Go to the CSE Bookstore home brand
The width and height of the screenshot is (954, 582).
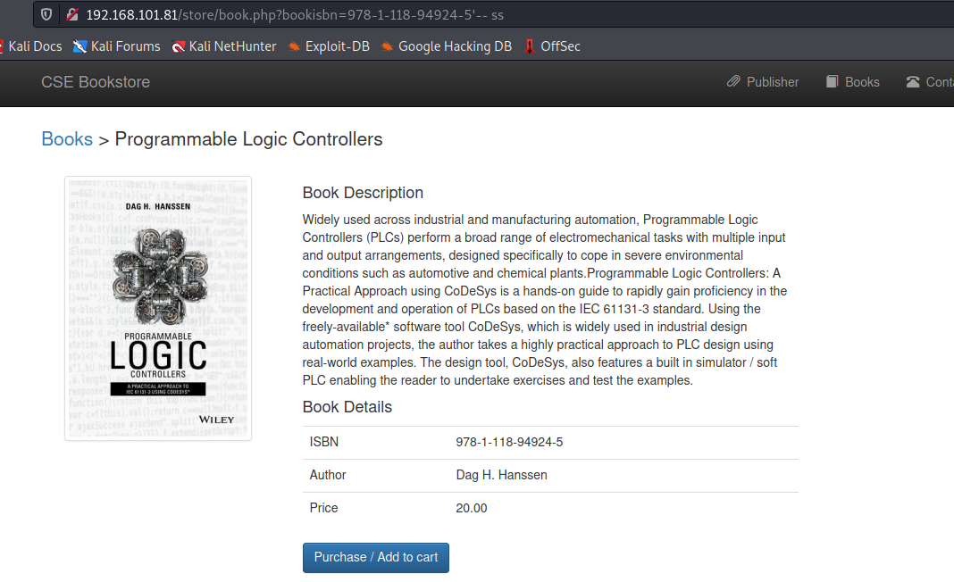click(96, 82)
